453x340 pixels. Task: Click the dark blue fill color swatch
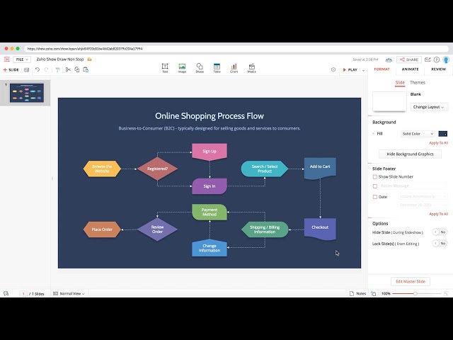pos(443,133)
